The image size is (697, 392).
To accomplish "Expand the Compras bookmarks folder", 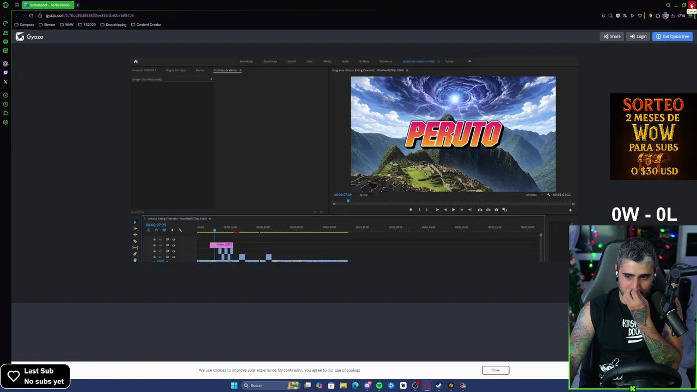I will (25, 24).
